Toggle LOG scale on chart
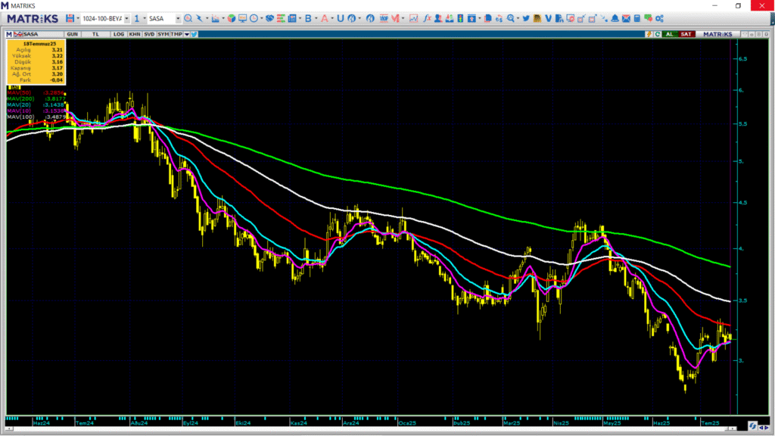 coord(119,34)
